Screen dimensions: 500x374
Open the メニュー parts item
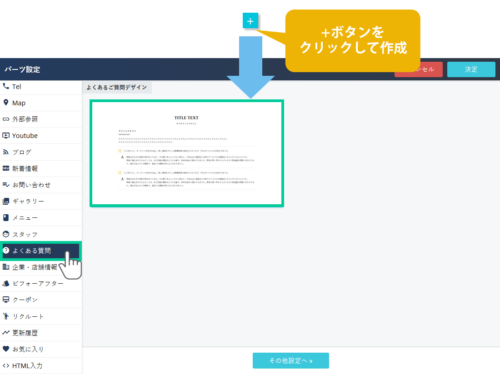25,218
